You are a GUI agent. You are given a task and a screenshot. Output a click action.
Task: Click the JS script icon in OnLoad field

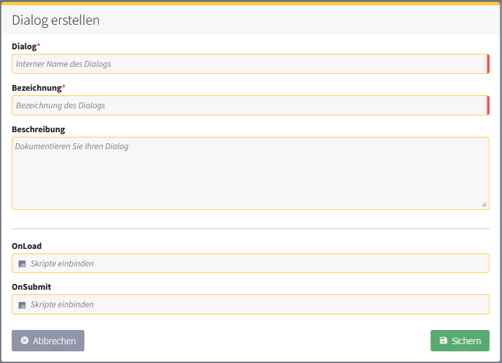pyautogui.click(x=21, y=264)
